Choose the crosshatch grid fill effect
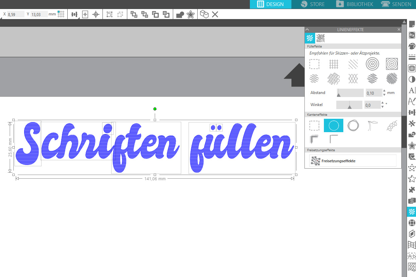 click(x=334, y=64)
